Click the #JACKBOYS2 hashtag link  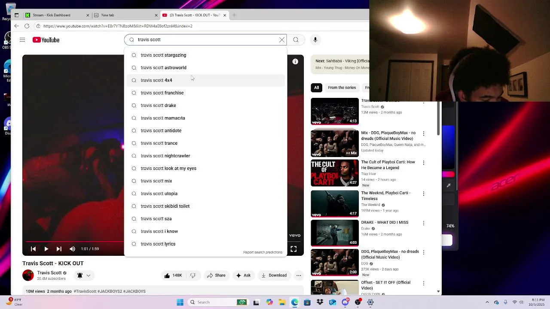(x=110, y=291)
